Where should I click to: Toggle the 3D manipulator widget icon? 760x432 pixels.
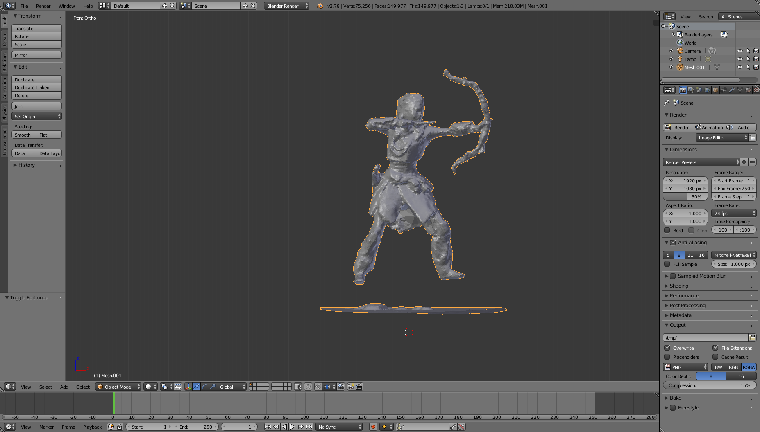[x=188, y=387]
